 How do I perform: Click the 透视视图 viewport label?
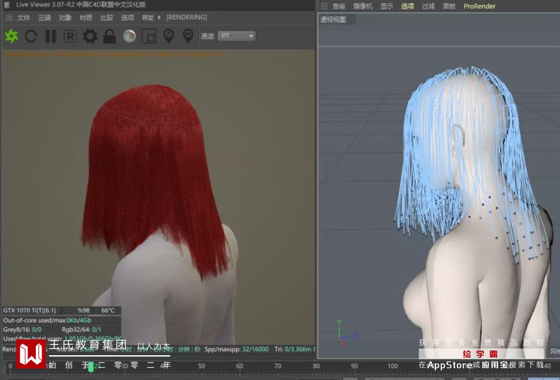tap(333, 19)
